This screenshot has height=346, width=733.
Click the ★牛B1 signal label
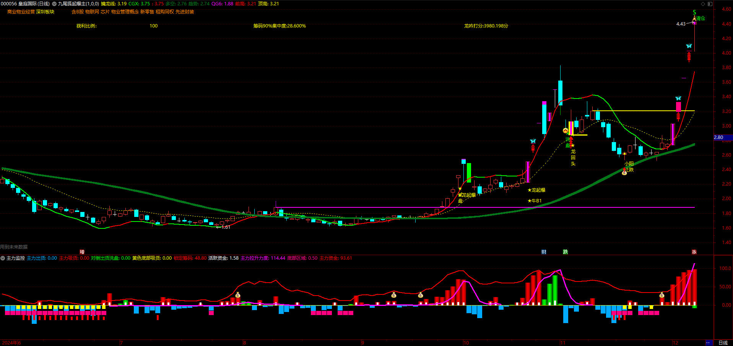pos(535,201)
